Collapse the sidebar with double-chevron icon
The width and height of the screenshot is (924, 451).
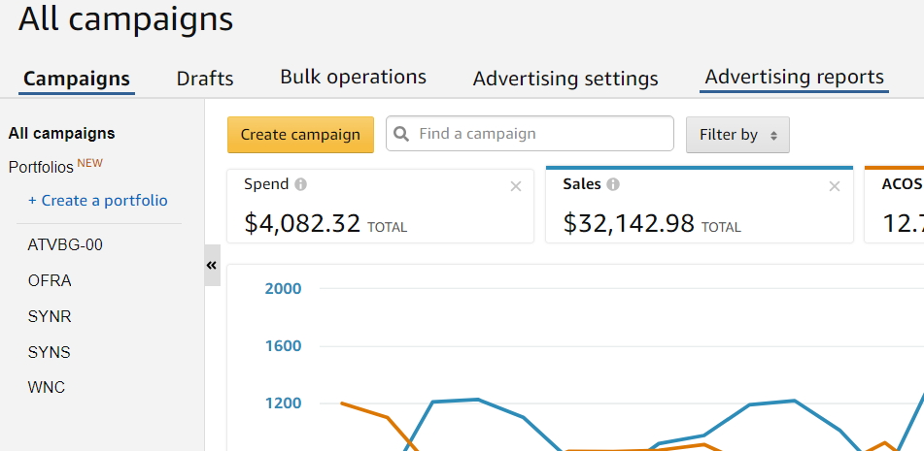click(x=212, y=265)
